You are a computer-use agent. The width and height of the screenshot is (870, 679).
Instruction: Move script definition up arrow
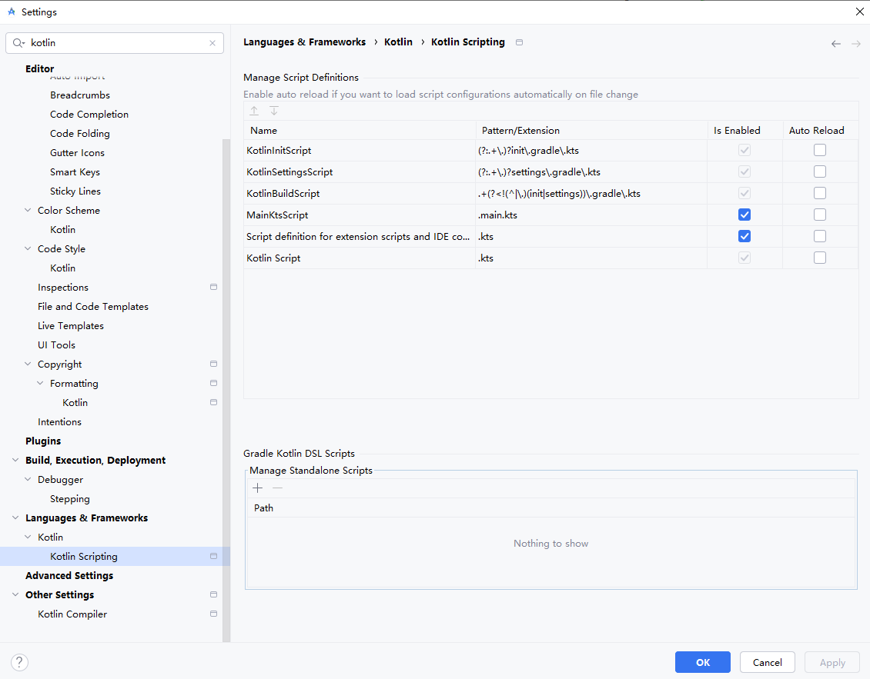pyautogui.click(x=254, y=111)
